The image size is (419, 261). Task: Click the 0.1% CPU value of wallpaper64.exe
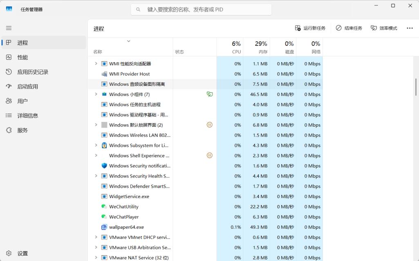pos(236,227)
